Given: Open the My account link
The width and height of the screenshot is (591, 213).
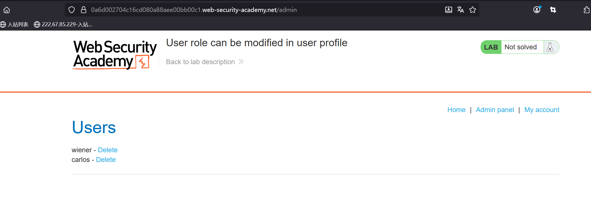Looking at the screenshot, I should tap(542, 110).
